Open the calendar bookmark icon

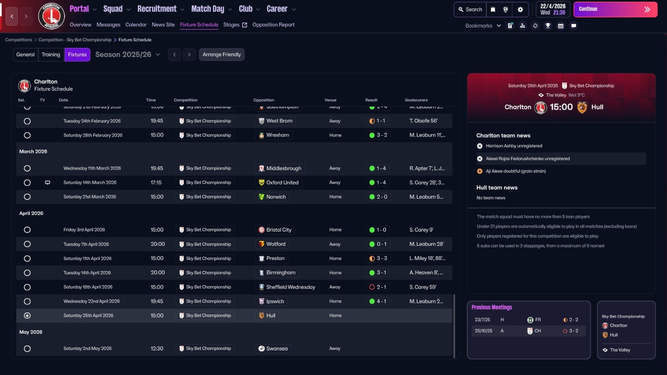[x=561, y=26]
